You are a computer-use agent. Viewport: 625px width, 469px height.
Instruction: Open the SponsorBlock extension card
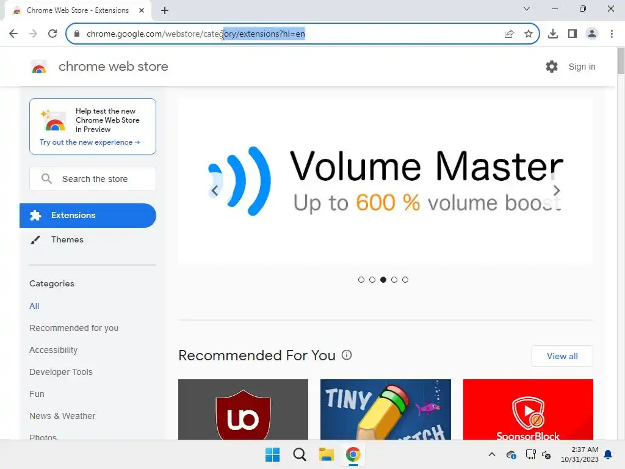pos(528,410)
